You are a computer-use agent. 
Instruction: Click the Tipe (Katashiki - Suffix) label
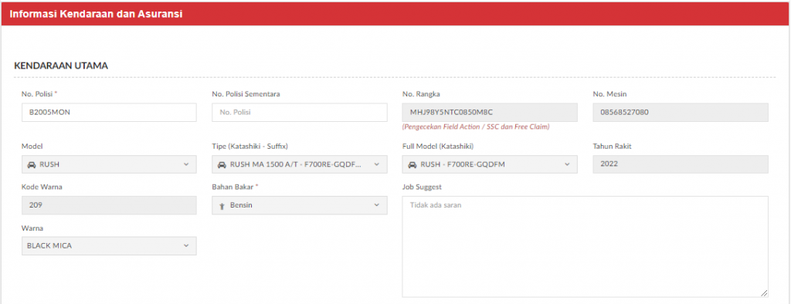point(250,146)
